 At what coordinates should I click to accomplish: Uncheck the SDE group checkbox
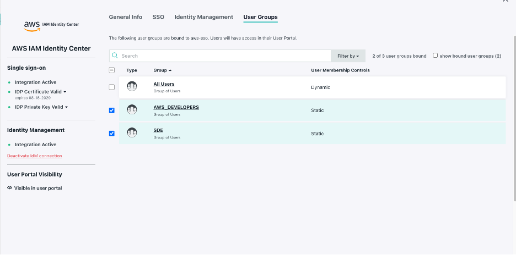[111, 134]
